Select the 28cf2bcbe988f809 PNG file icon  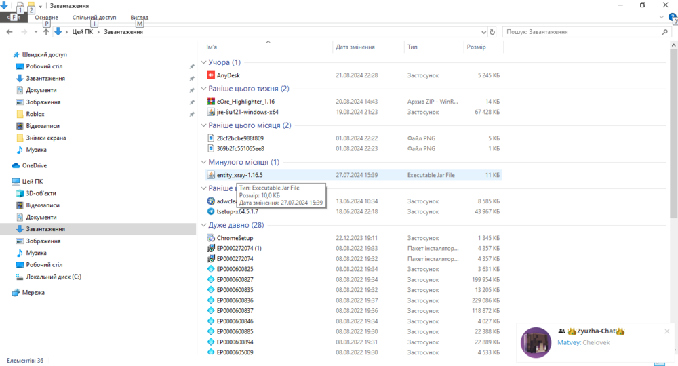coord(211,138)
